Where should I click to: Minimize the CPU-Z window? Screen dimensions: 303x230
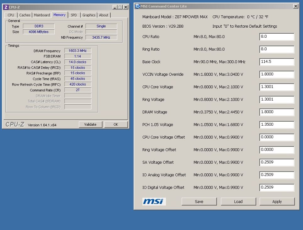click(115, 7)
